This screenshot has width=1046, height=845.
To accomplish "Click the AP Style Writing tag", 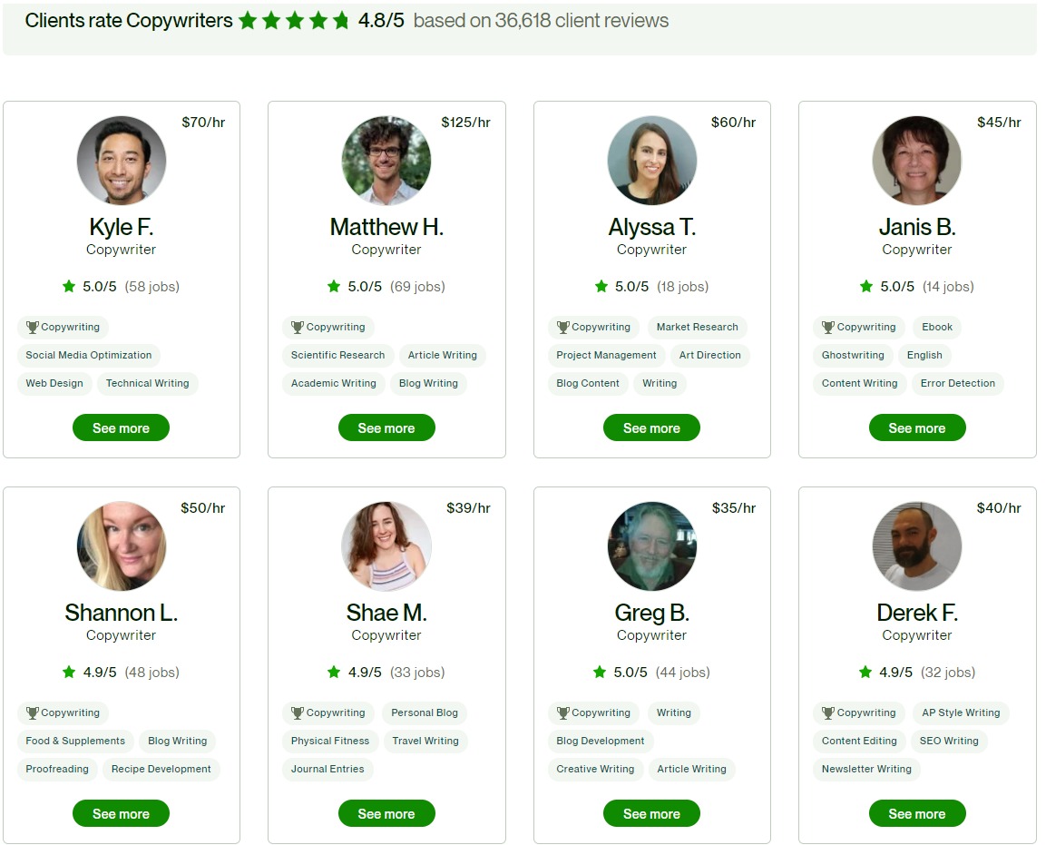I will point(962,712).
